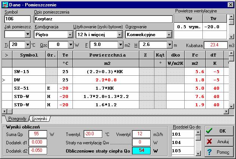Expand the H height dropdown arrow
This screenshot has width=236, height=159.
point(170,45)
